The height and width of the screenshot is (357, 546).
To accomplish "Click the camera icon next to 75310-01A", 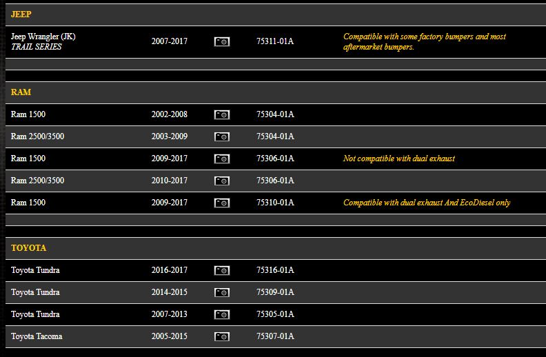I will (222, 203).
